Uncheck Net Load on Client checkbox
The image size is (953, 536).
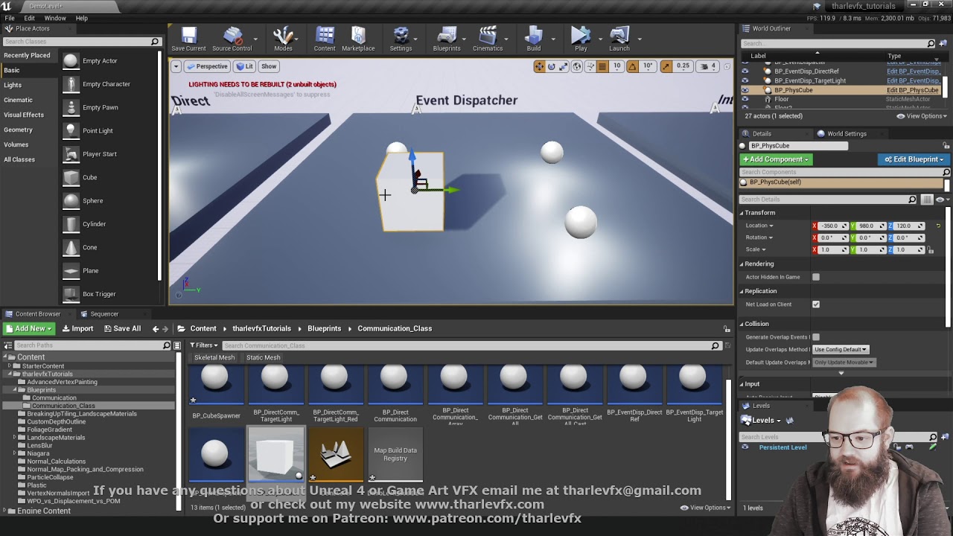(816, 304)
